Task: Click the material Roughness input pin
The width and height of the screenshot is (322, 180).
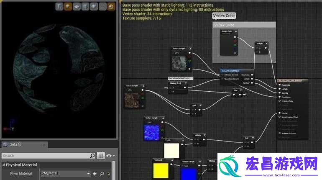Action: pyautogui.click(x=279, y=97)
